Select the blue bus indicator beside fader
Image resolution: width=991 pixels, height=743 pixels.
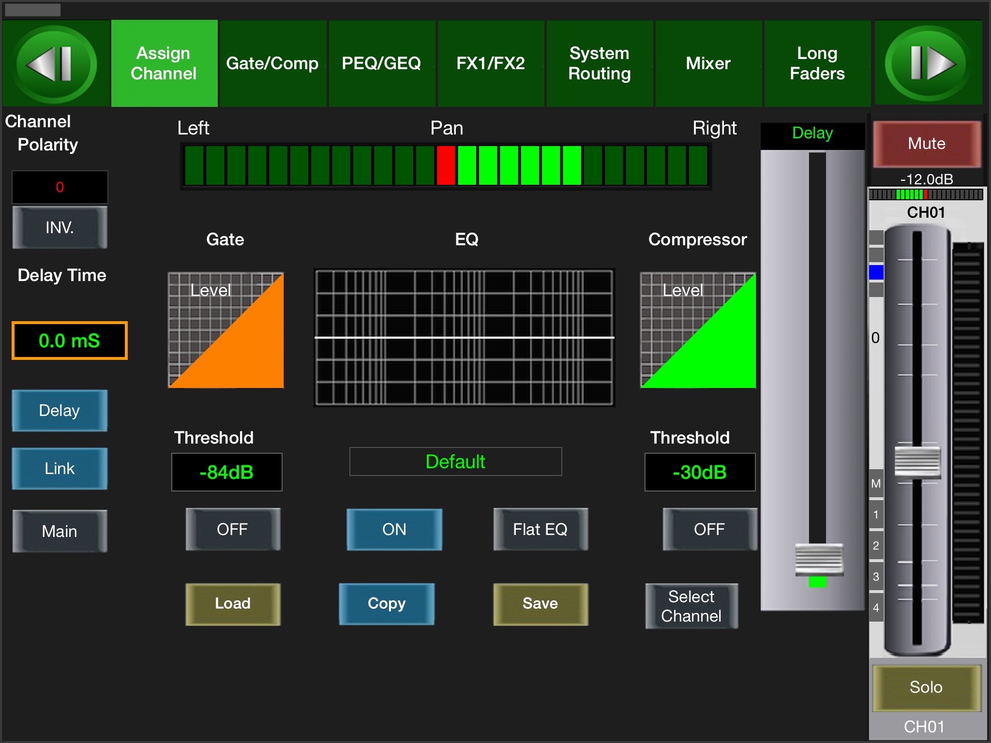[x=876, y=272]
